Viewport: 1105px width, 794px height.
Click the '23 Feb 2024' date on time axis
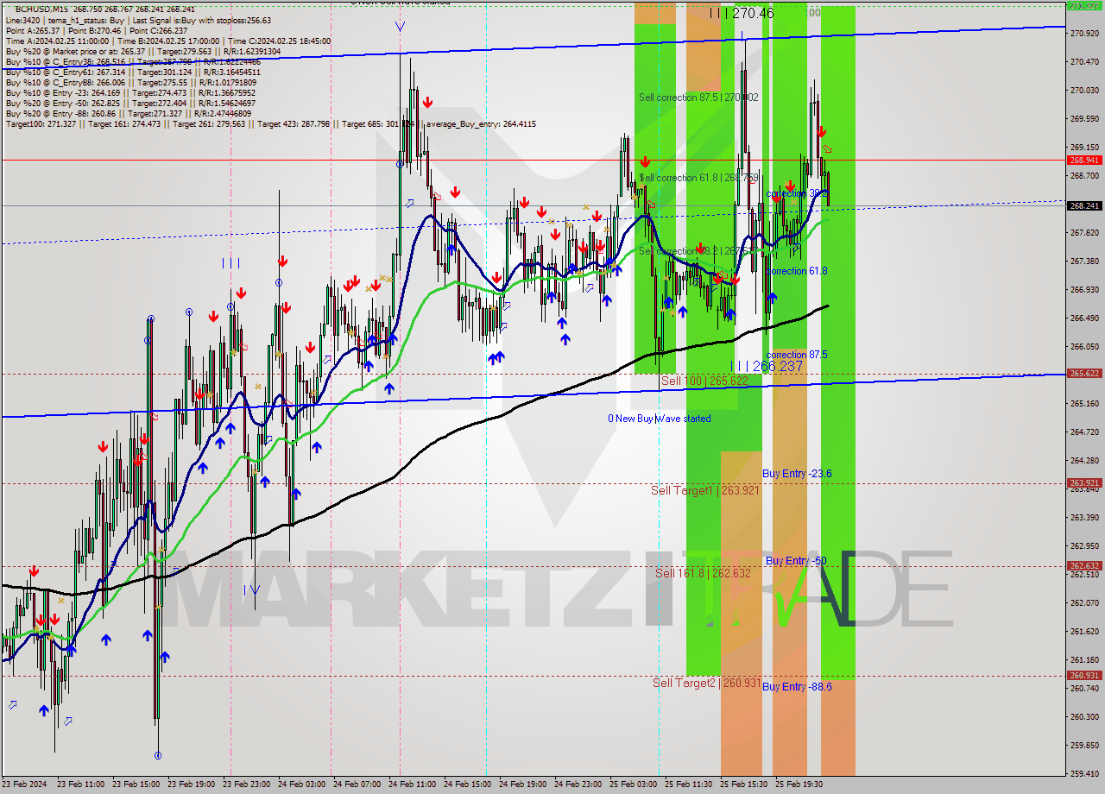point(26,785)
